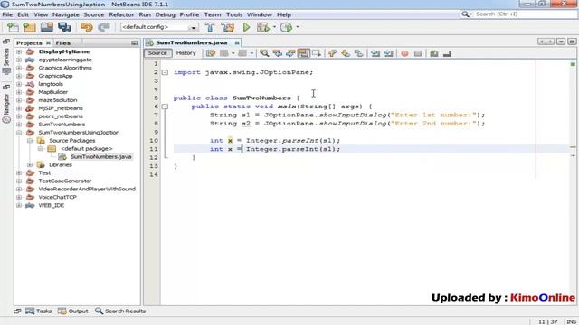Image resolution: width=579 pixels, height=325 pixels.
Task: Open the Navigator side panel tab
Action: [x=6, y=107]
